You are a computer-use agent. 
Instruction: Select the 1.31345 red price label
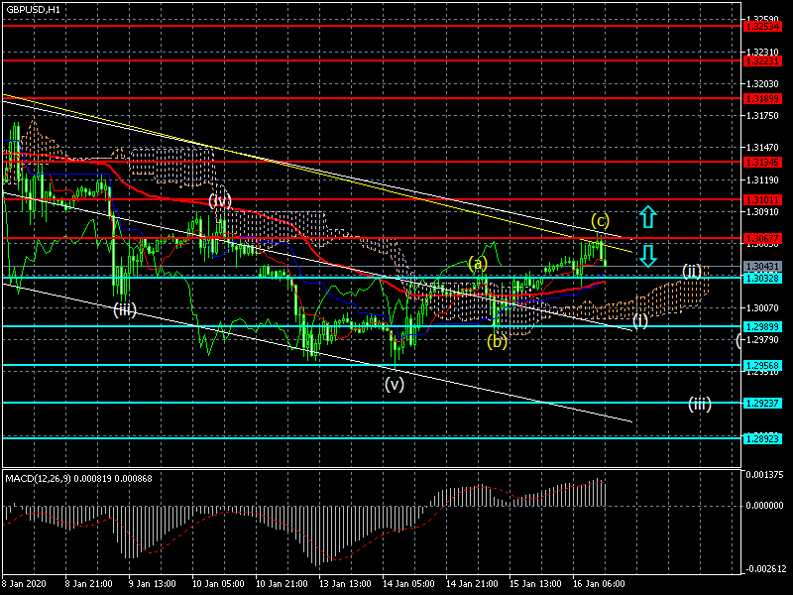click(762, 163)
